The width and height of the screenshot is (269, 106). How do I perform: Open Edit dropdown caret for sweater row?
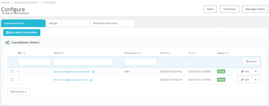pos(256,72)
